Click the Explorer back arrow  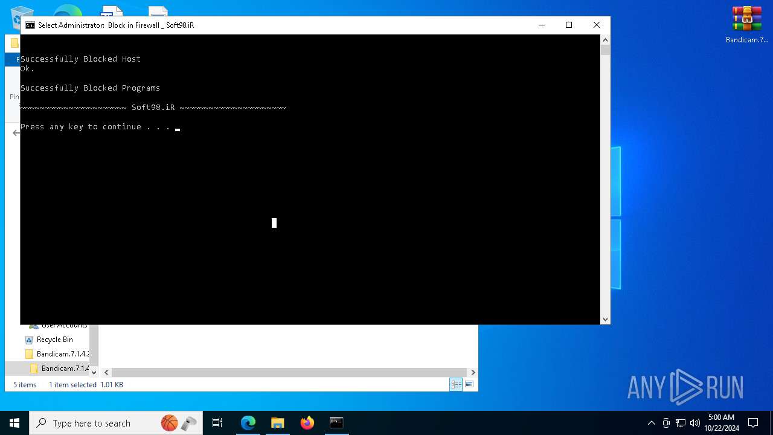click(x=16, y=133)
